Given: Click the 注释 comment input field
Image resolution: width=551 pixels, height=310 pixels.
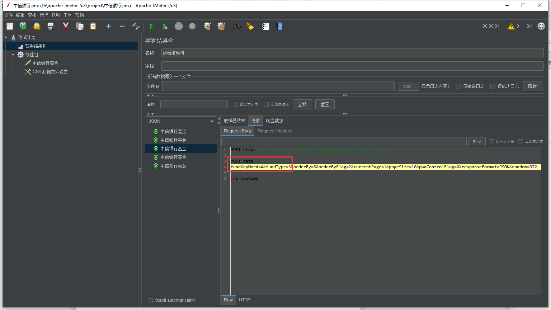Looking at the screenshot, I should tap(352, 66).
